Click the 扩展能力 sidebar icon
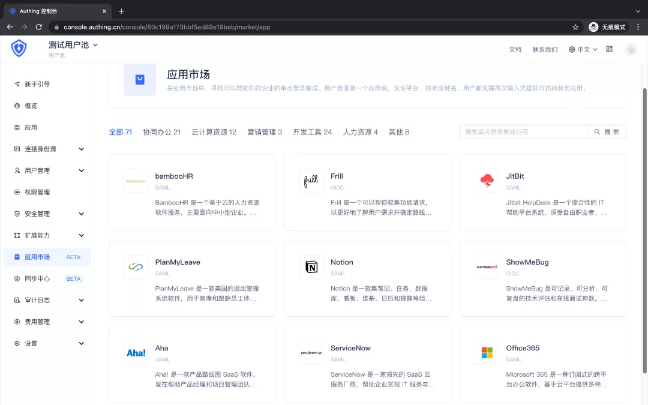This screenshot has width=648, height=405. [17, 235]
